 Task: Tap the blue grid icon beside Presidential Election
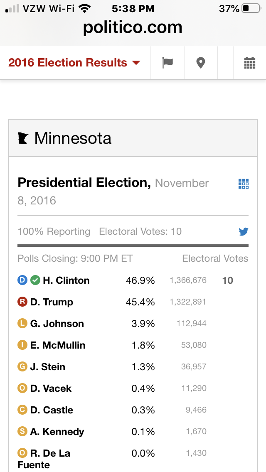pos(244,184)
